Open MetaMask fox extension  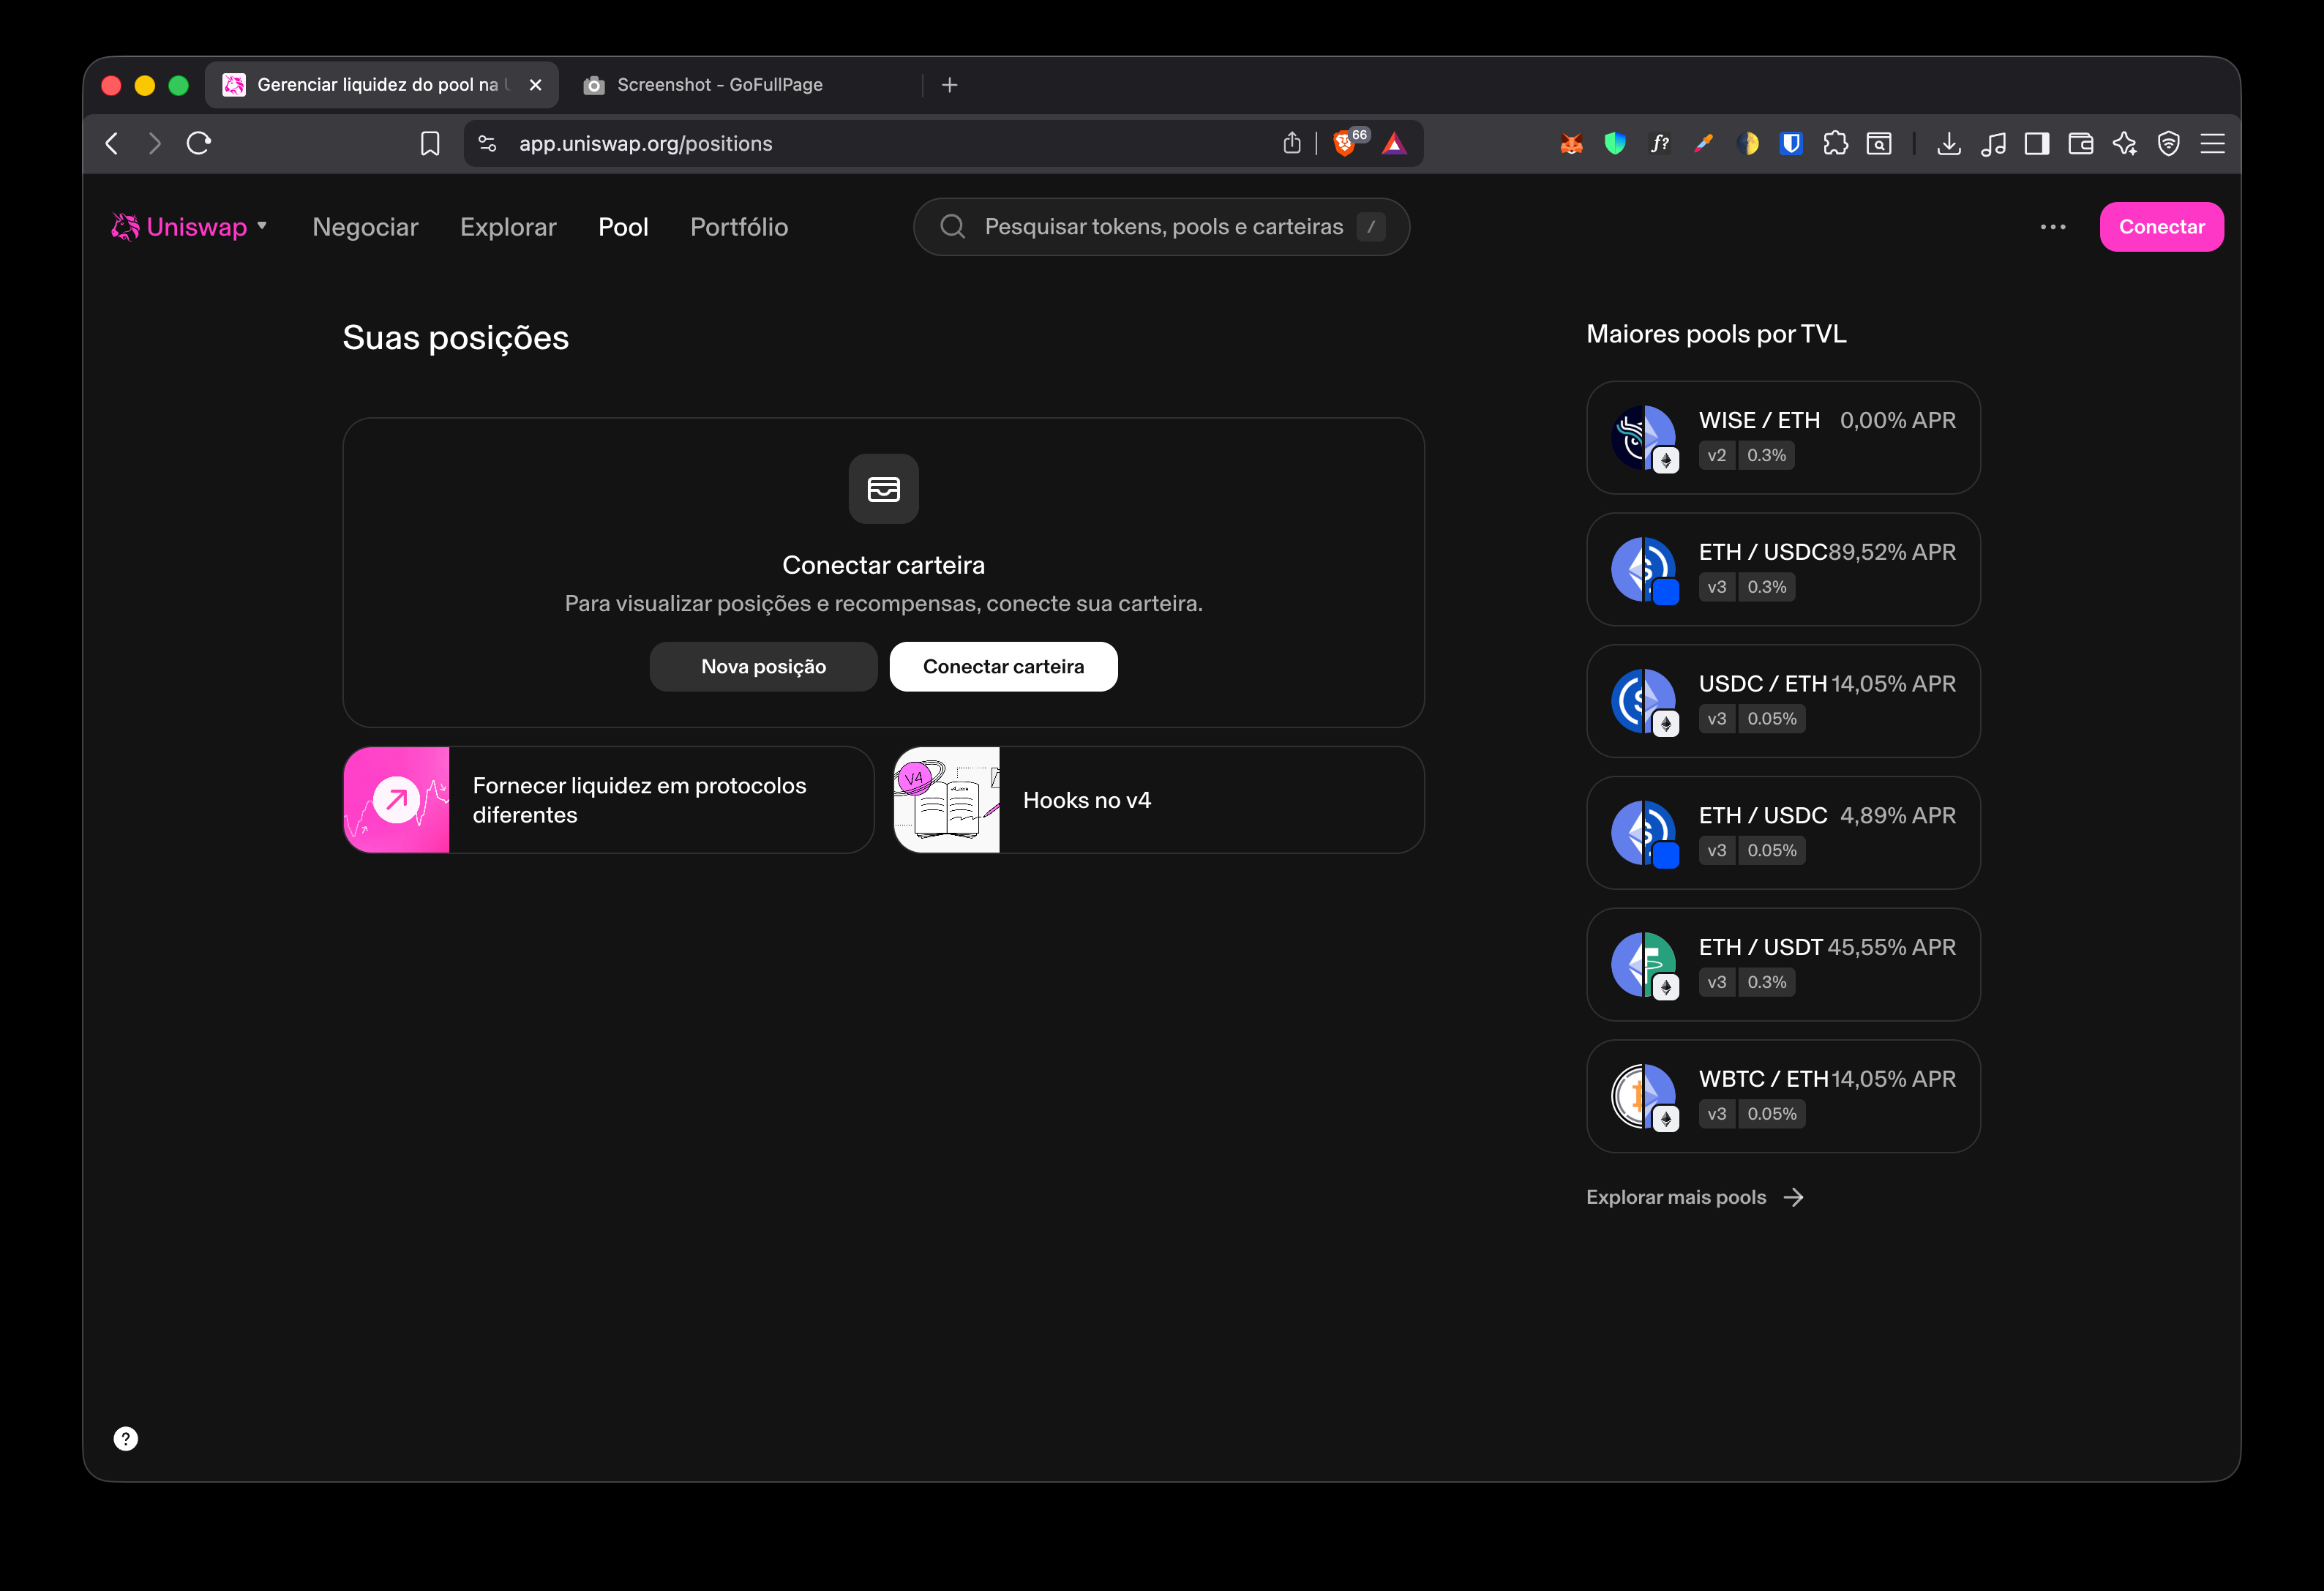1571,144
